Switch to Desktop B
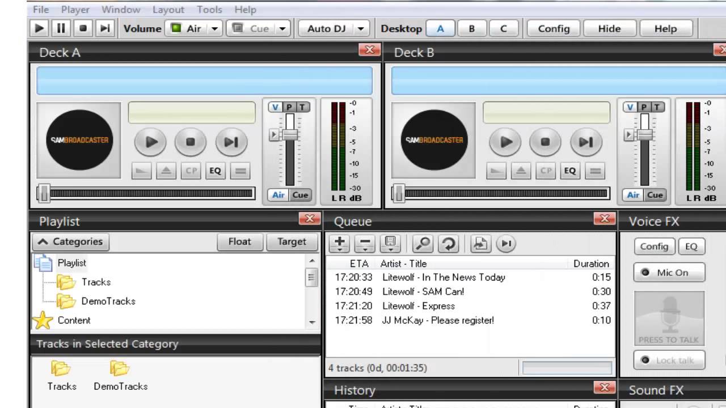 coord(471,28)
